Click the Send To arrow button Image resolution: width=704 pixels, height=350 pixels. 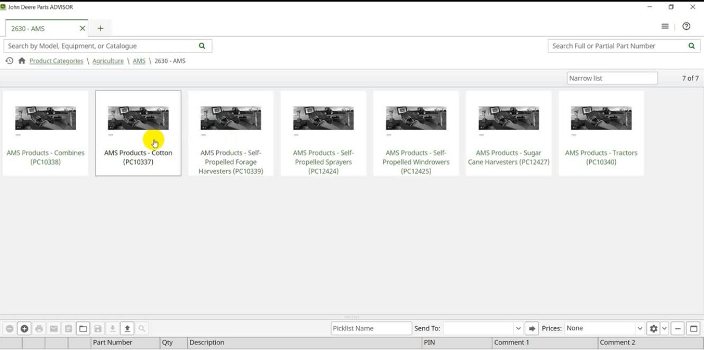tap(532, 329)
